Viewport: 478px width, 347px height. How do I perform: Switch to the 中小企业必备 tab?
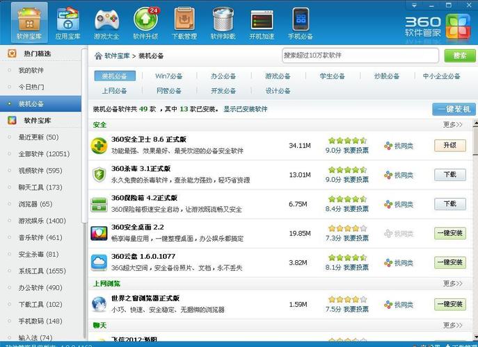[441, 76]
